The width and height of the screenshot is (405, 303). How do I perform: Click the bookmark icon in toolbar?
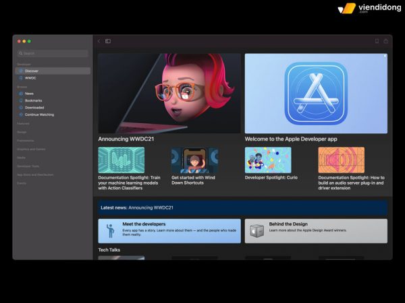(377, 41)
